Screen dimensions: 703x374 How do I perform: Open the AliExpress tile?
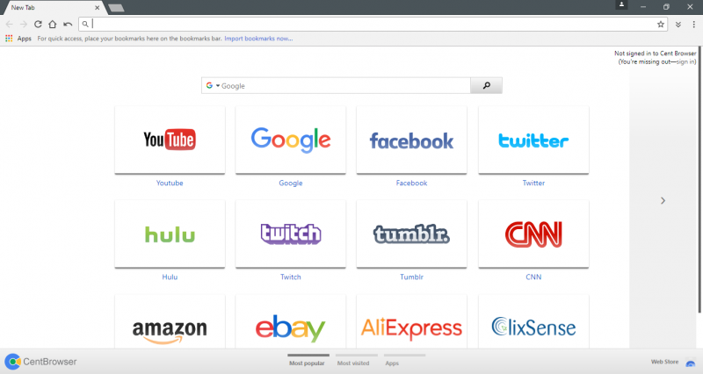(x=411, y=321)
